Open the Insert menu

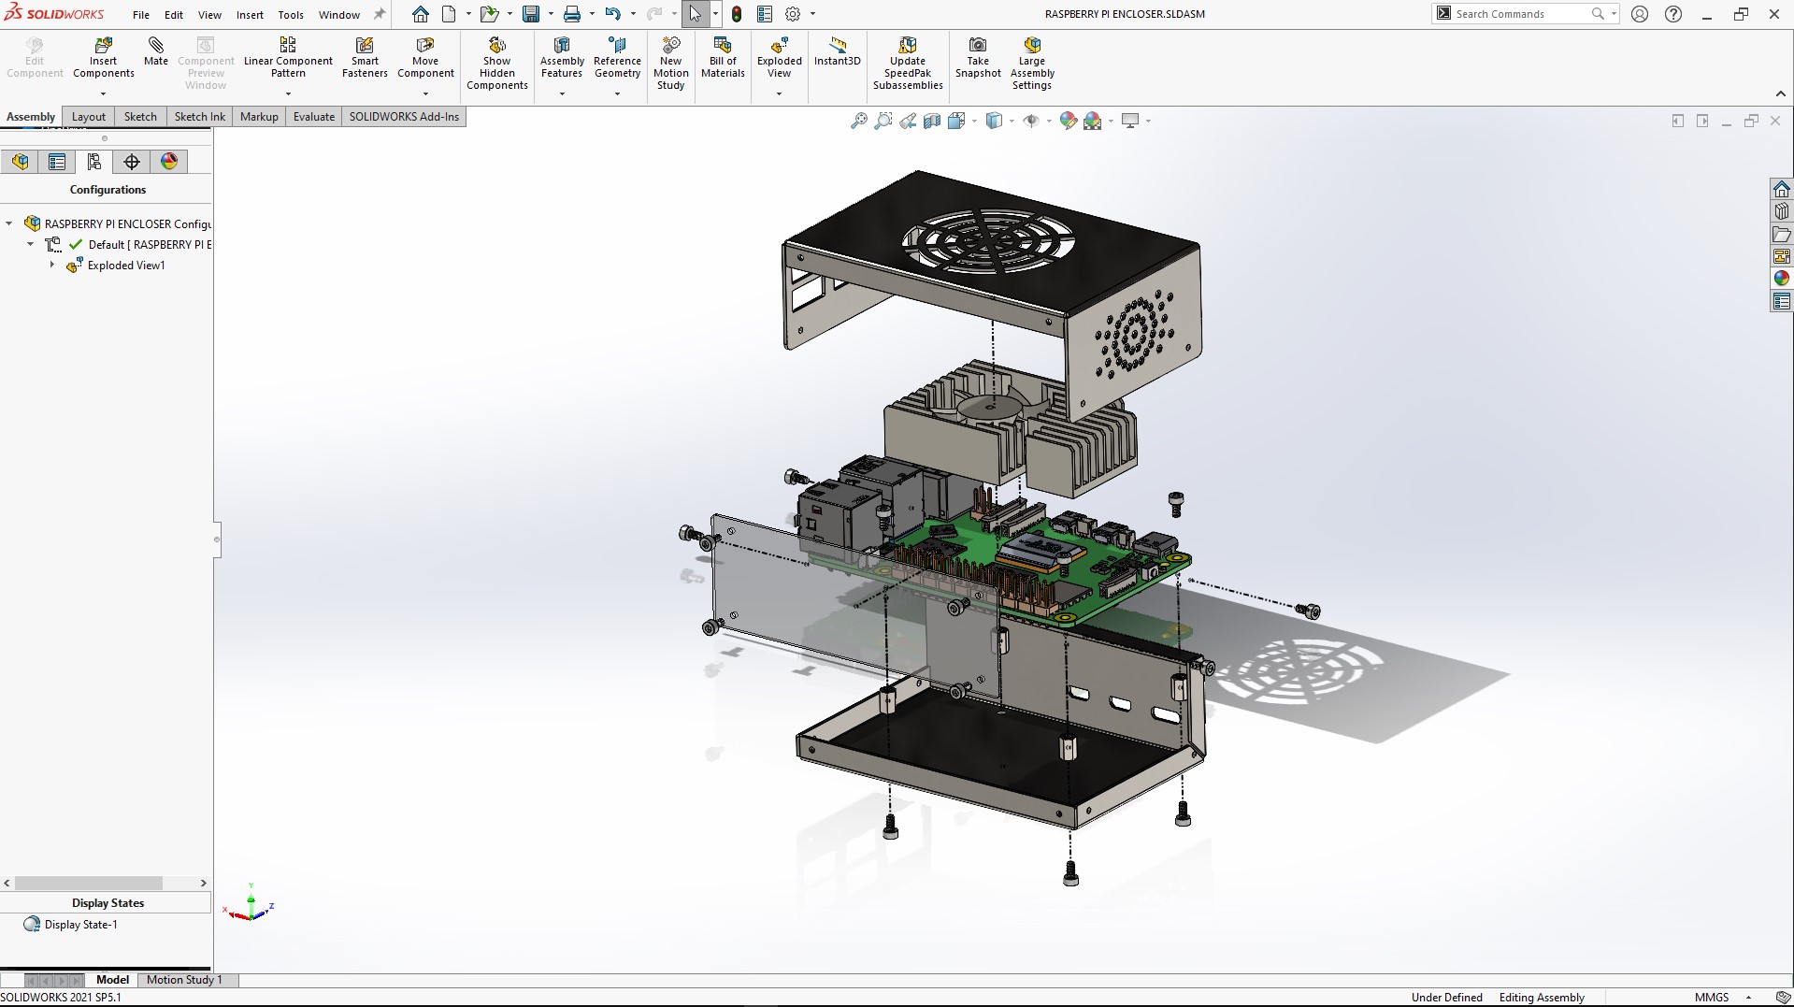[x=250, y=15]
